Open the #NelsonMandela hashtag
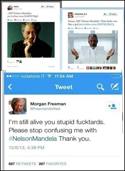The width and height of the screenshot is (125, 171). click(32, 139)
